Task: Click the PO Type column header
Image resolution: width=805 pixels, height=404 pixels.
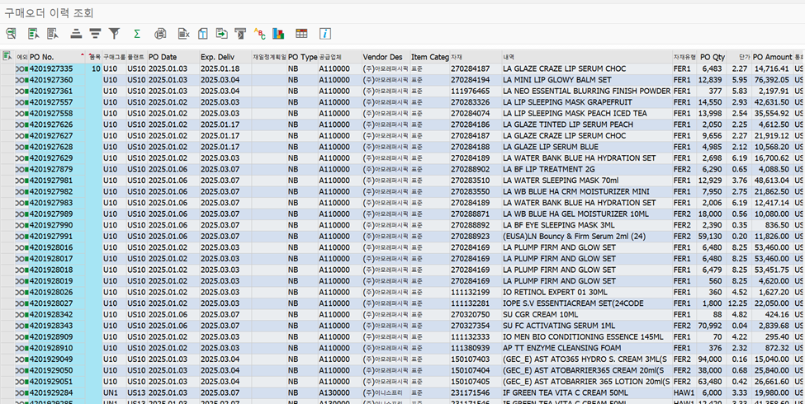Action: tap(302, 57)
